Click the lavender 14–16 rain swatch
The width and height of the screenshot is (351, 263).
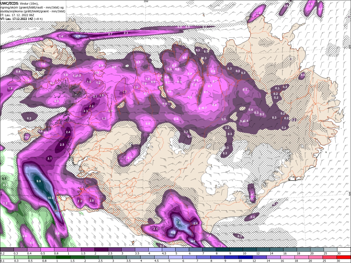click(x=273, y=257)
